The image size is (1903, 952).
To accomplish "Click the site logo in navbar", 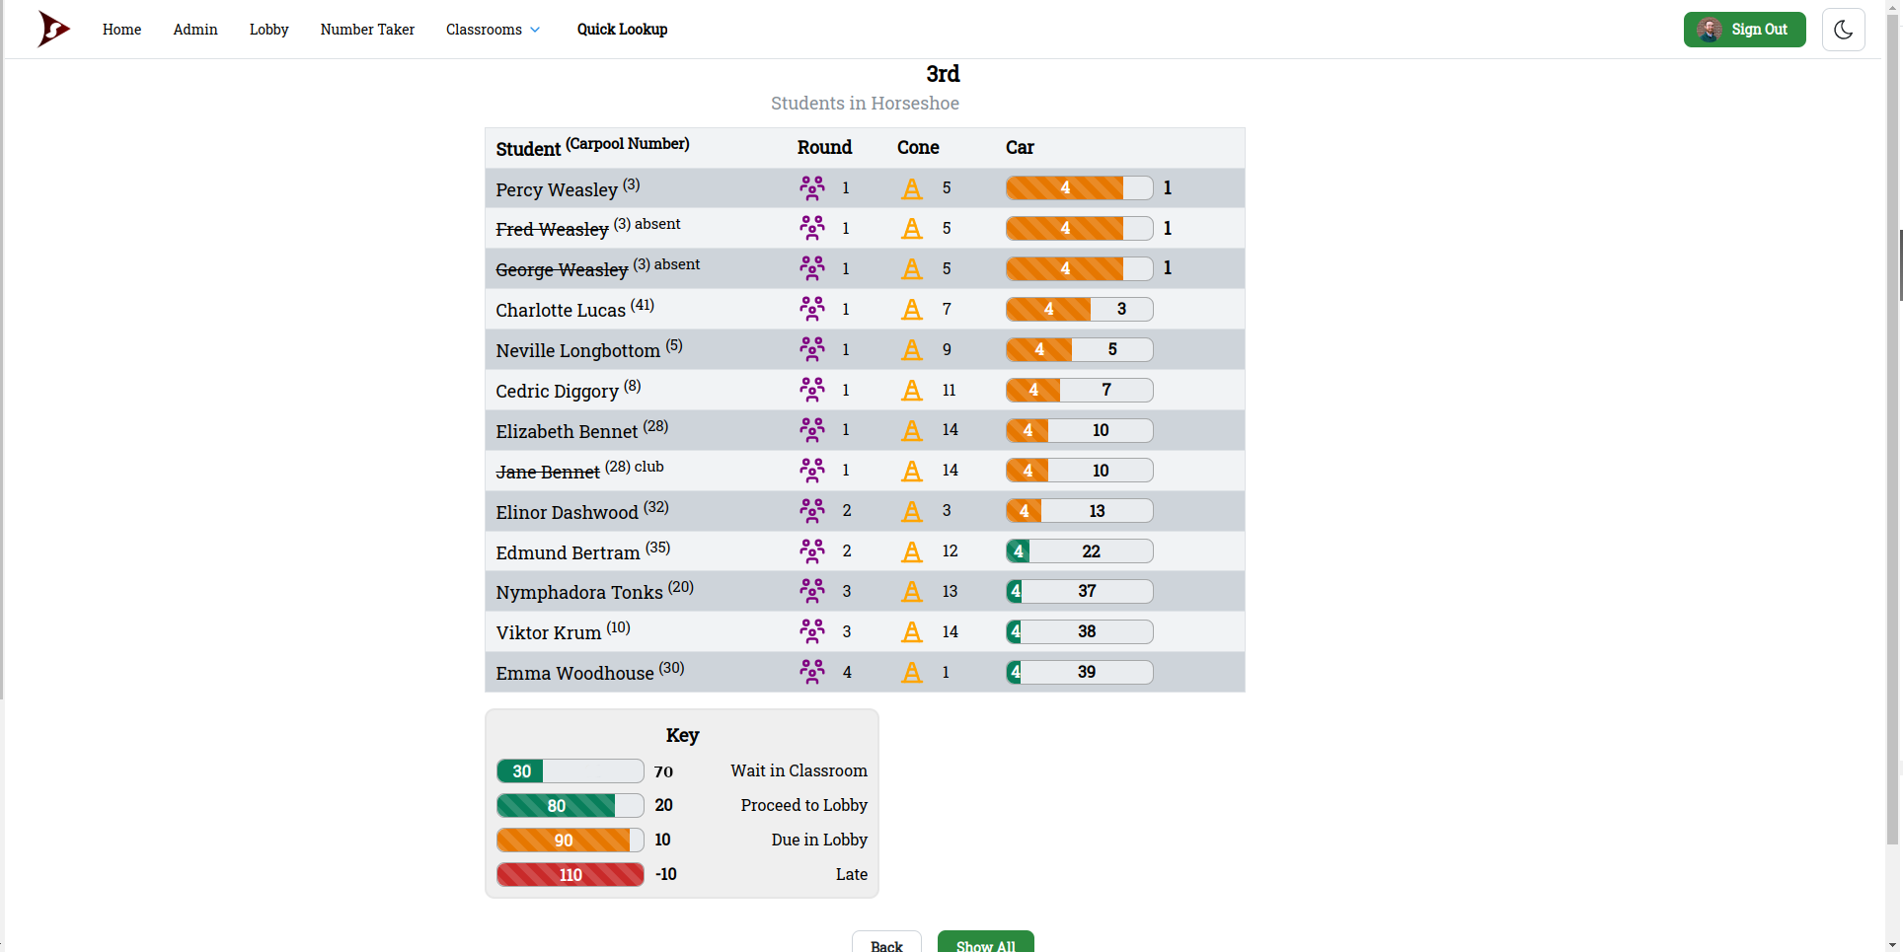I will 53,30.
